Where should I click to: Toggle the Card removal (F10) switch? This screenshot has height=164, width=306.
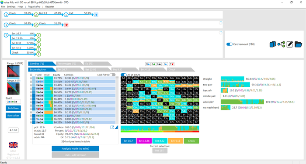click(229, 44)
